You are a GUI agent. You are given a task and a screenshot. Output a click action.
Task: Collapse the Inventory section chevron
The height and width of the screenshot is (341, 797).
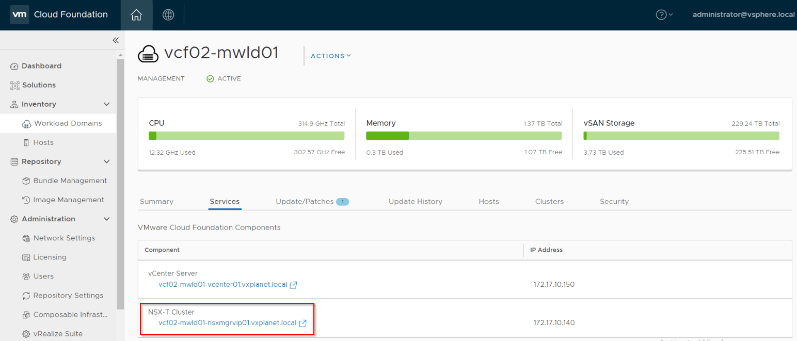coord(107,104)
